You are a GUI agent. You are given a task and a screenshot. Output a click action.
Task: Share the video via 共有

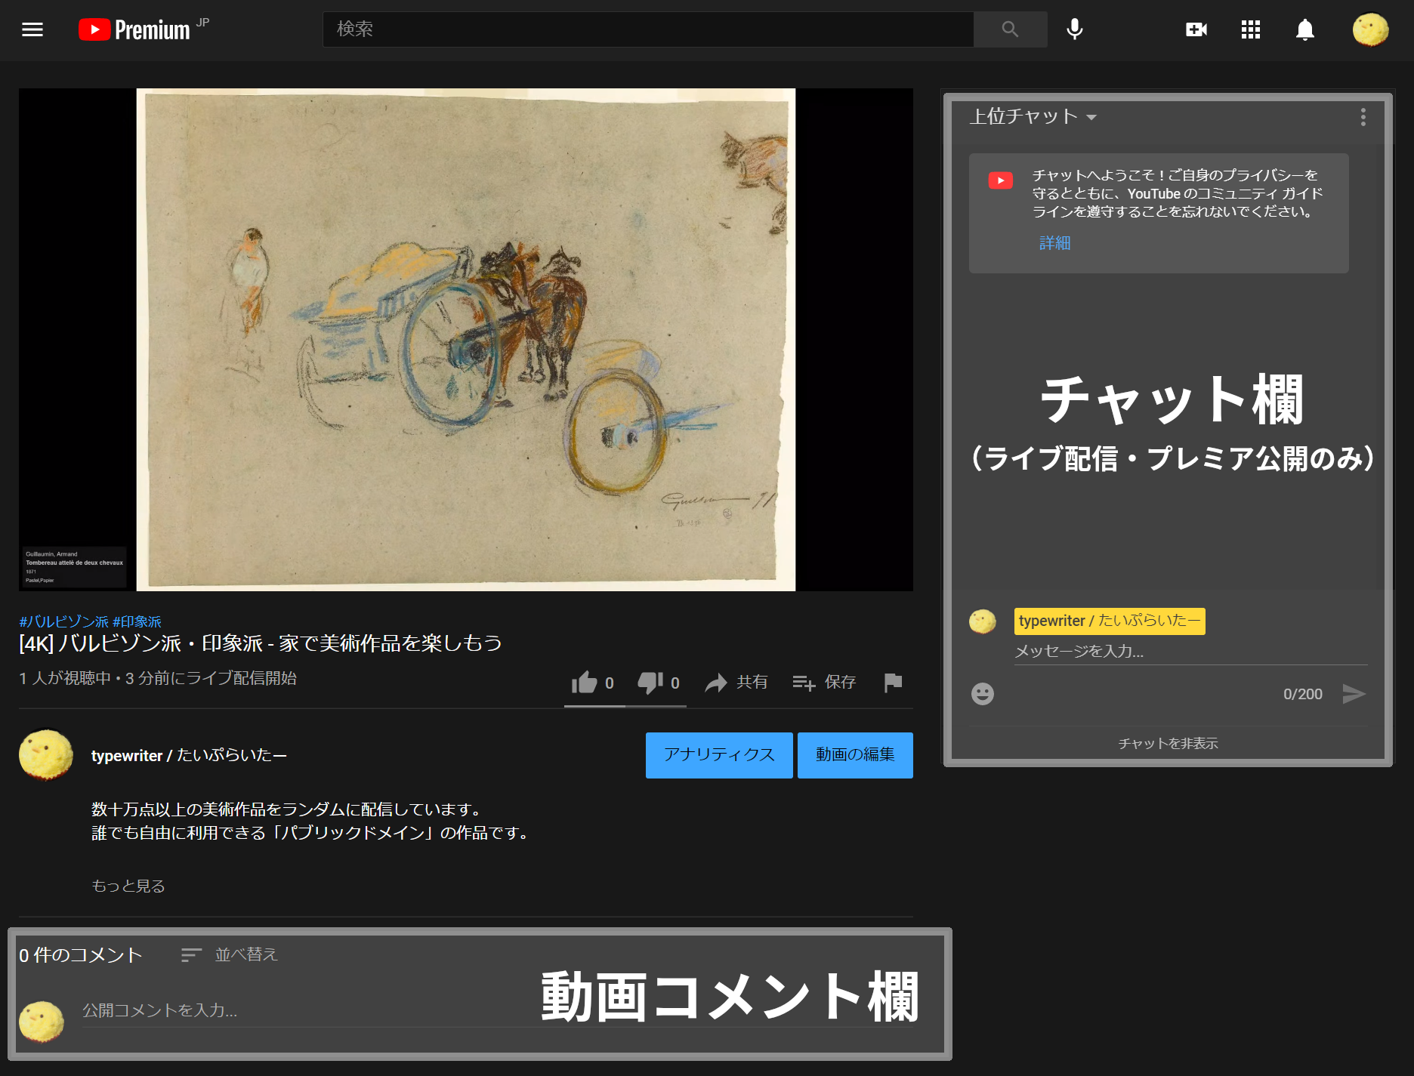736,683
